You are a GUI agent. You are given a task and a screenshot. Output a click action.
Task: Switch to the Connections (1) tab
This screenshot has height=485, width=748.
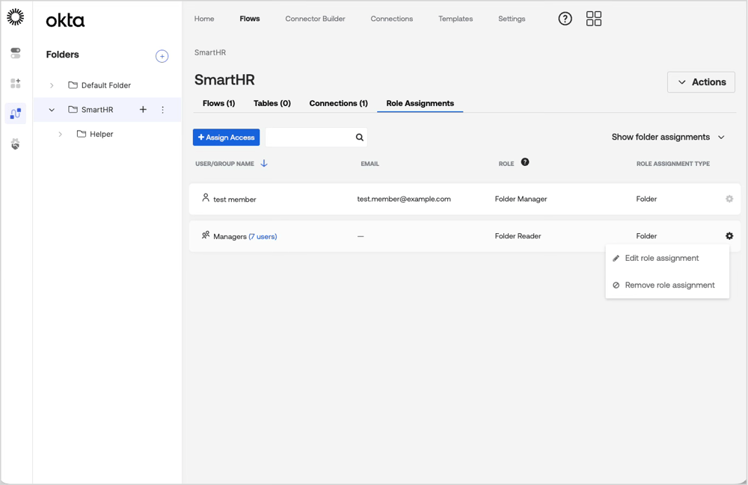(x=338, y=103)
